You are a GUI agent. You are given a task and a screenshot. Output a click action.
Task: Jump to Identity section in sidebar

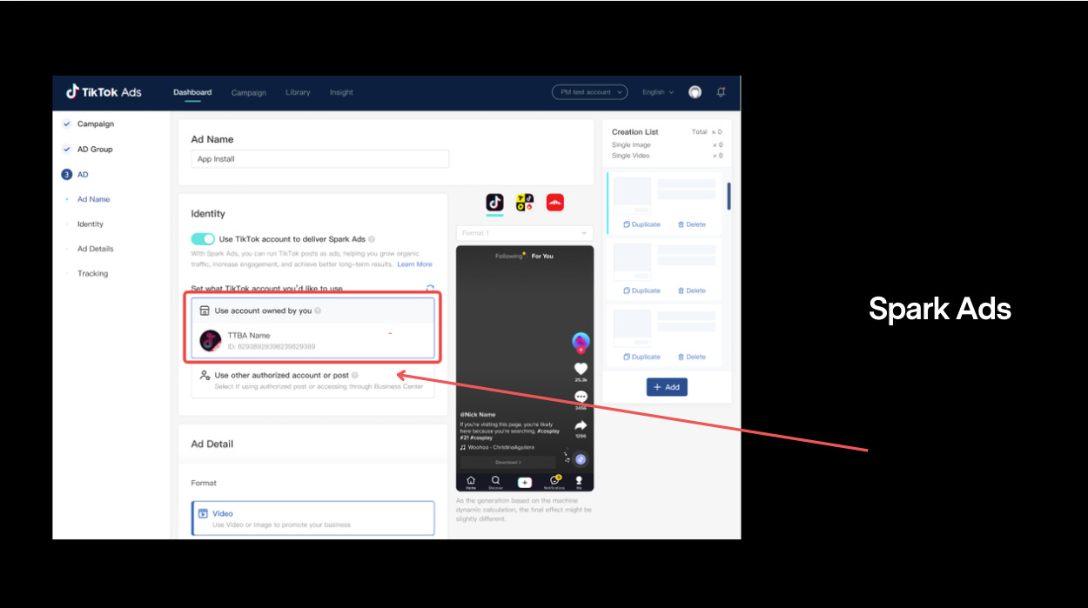(90, 224)
